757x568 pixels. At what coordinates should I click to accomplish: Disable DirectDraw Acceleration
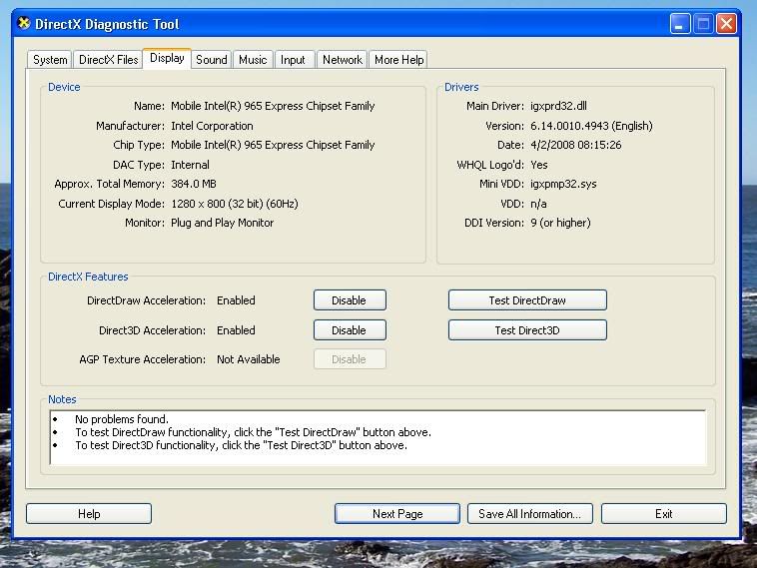[350, 300]
